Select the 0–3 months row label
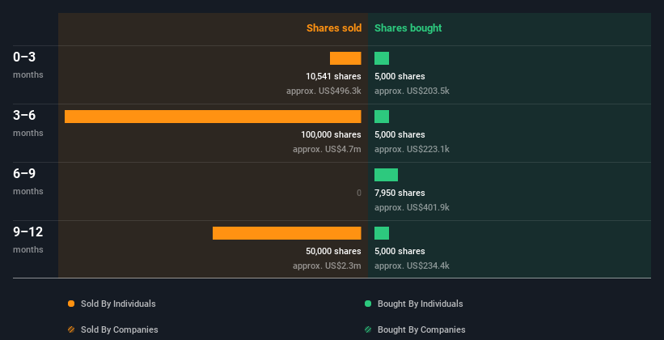664x340 pixels. point(28,65)
